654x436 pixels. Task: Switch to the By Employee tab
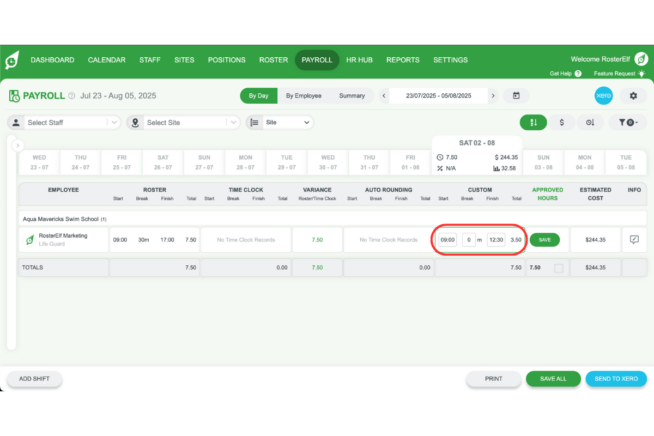pyautogui.click(x=304, y=95)
